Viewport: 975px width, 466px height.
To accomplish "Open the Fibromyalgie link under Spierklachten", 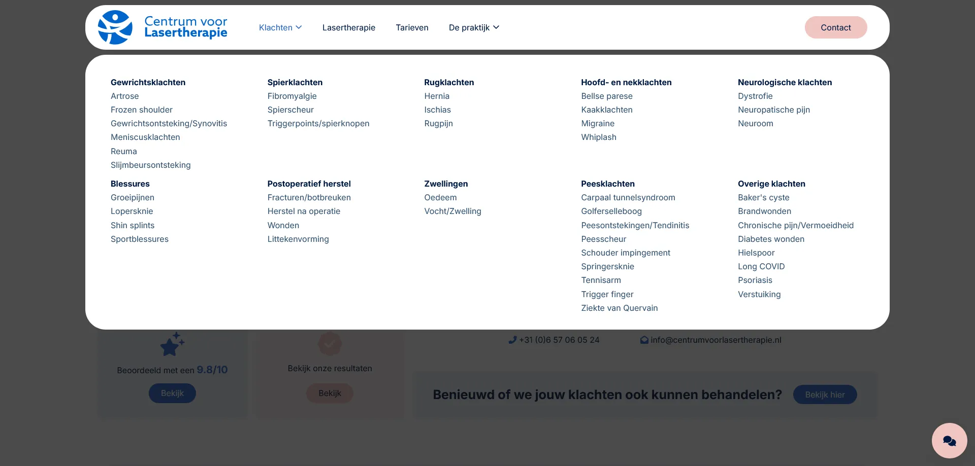I will [292, 96].
